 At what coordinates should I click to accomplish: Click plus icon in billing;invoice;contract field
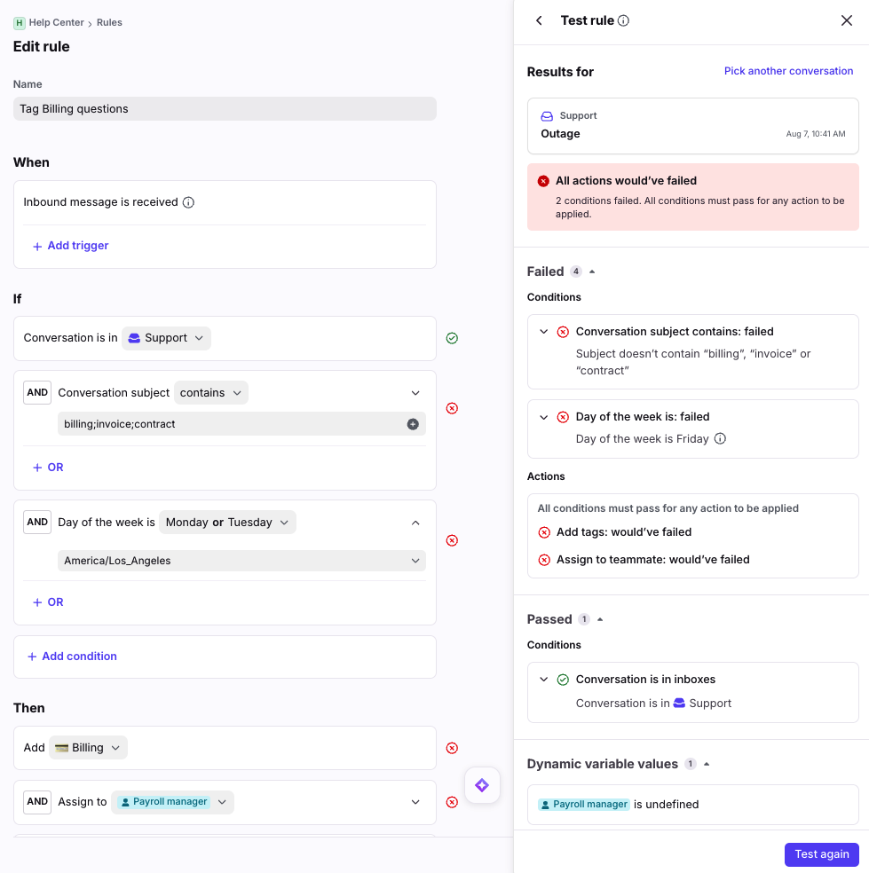[413, 424]
